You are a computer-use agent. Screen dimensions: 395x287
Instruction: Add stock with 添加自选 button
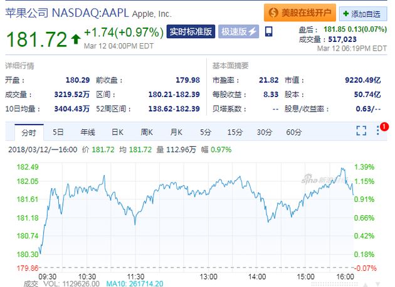tap(364, 13)
